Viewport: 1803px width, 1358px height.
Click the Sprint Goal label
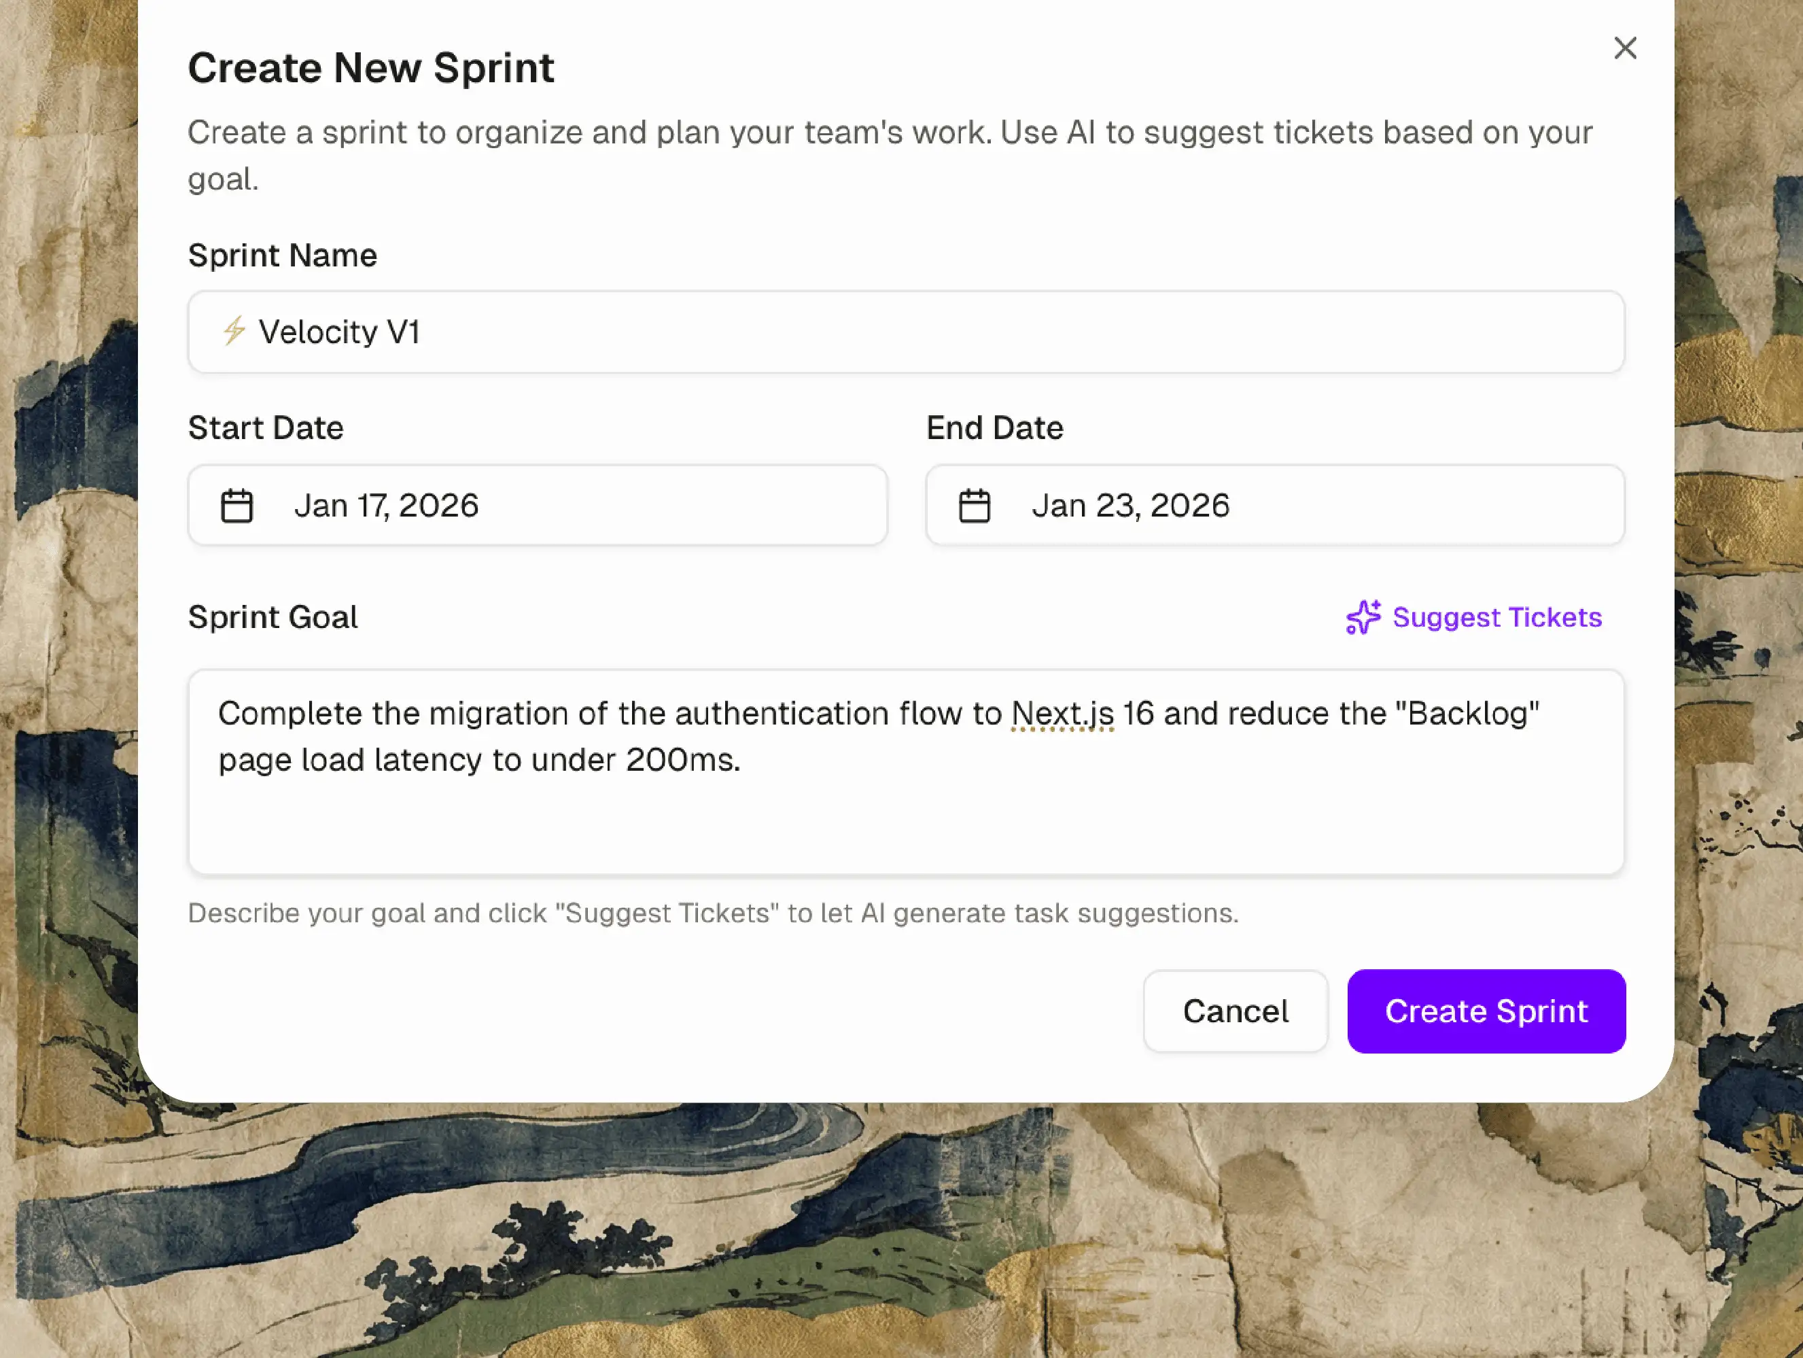273,617
